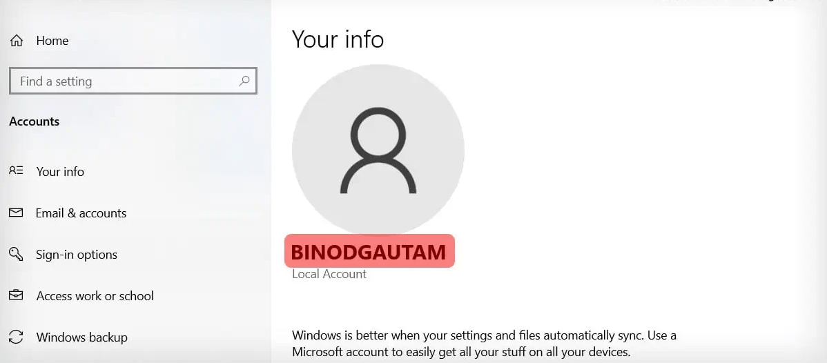Viewport: 827px width, 363px height.
Task: Click the Email & accounts envelope icon
Action: [x=17, y=213]
